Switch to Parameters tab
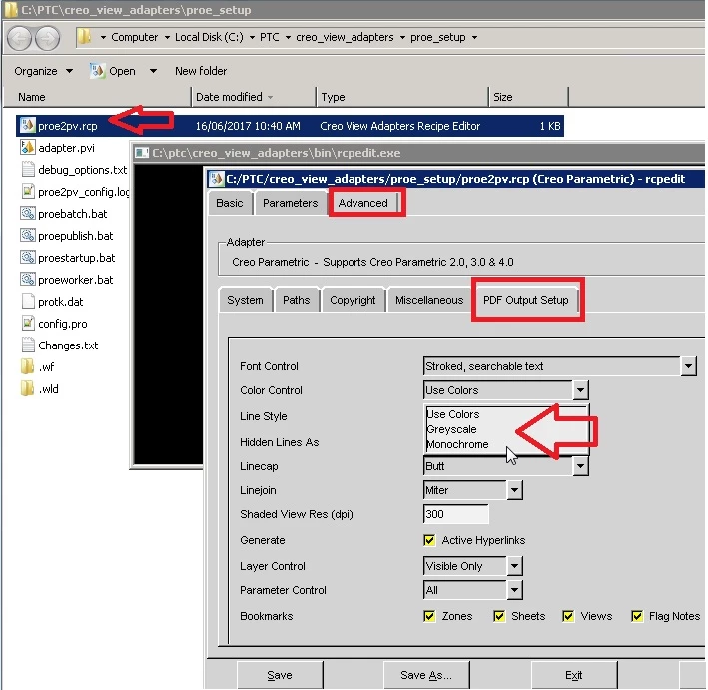The height and width of the screenshot is (690, 708). point(290,203)
